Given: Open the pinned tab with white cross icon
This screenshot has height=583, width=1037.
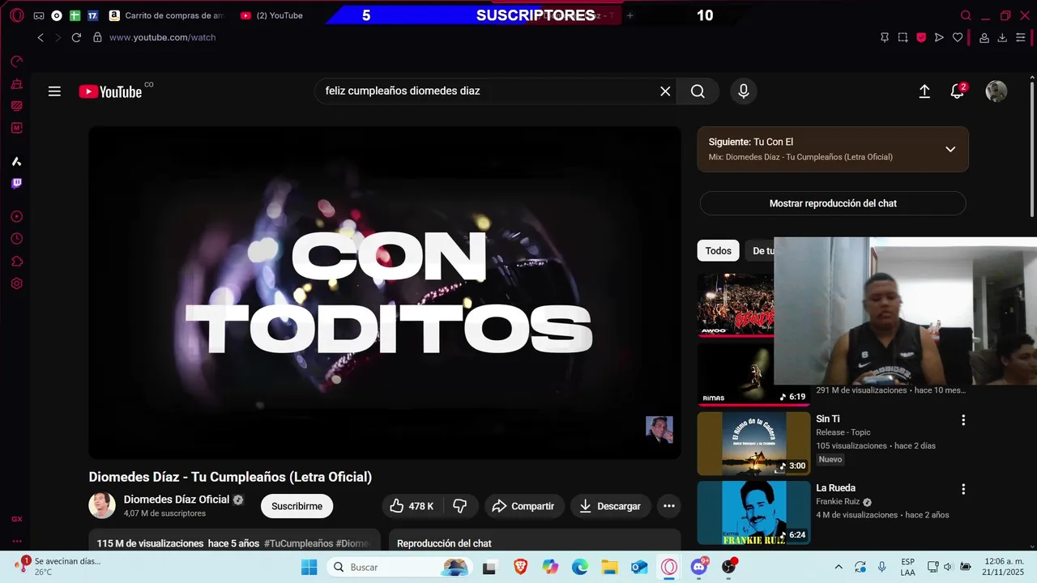Looking at the screenshot, I should click(75, 15).
